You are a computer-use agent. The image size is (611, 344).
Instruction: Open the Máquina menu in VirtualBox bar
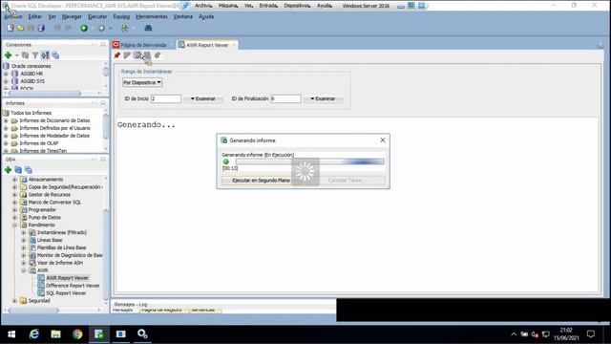point(228,6)
